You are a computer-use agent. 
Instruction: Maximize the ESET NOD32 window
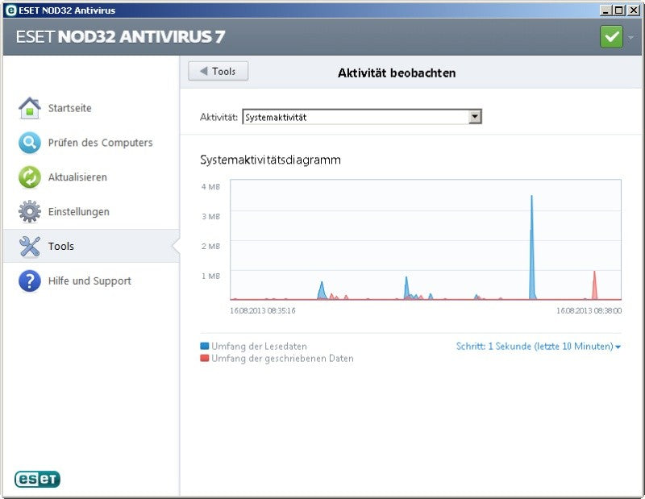[x=618, y=10]
